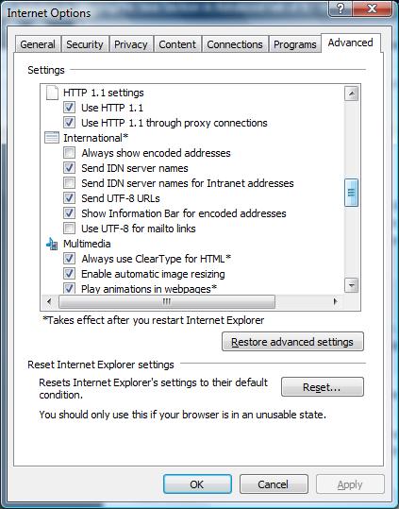Uncheck Use HTTP 1.1 checkbox

(x=70, y=108)
